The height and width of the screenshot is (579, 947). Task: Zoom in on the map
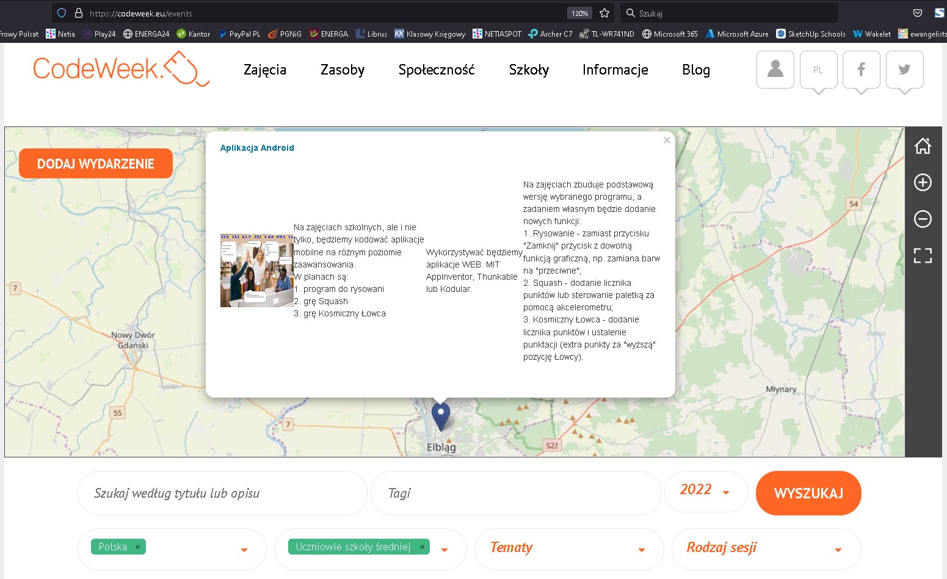(923, 183)
